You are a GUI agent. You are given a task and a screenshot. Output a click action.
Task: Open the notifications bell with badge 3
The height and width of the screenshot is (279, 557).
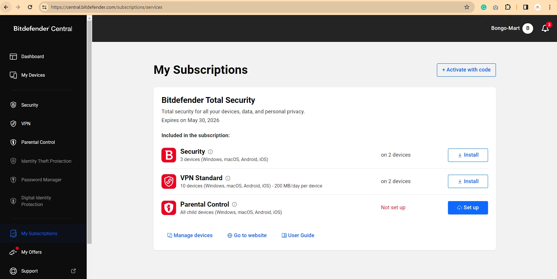[544, 28]
